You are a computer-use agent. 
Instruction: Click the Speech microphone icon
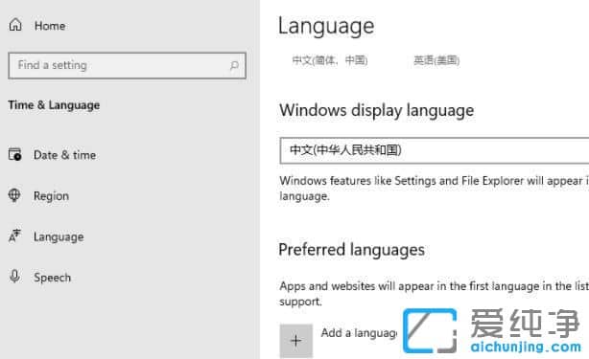click(14, 277)
